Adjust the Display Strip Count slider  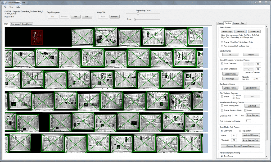click(x=138, y=14)
